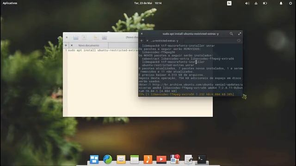Click the 'É preciso baixar' line in terminal
296x166 pixels.
pos(171,75)
